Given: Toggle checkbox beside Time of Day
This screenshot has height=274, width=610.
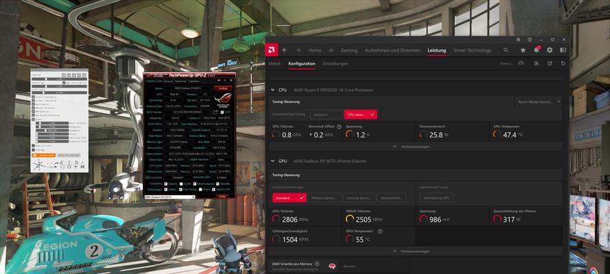Looking at the screenshot, I should [64, 83].
